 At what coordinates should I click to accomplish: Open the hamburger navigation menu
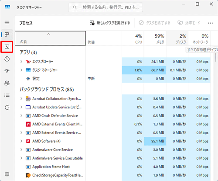(7, 23)
